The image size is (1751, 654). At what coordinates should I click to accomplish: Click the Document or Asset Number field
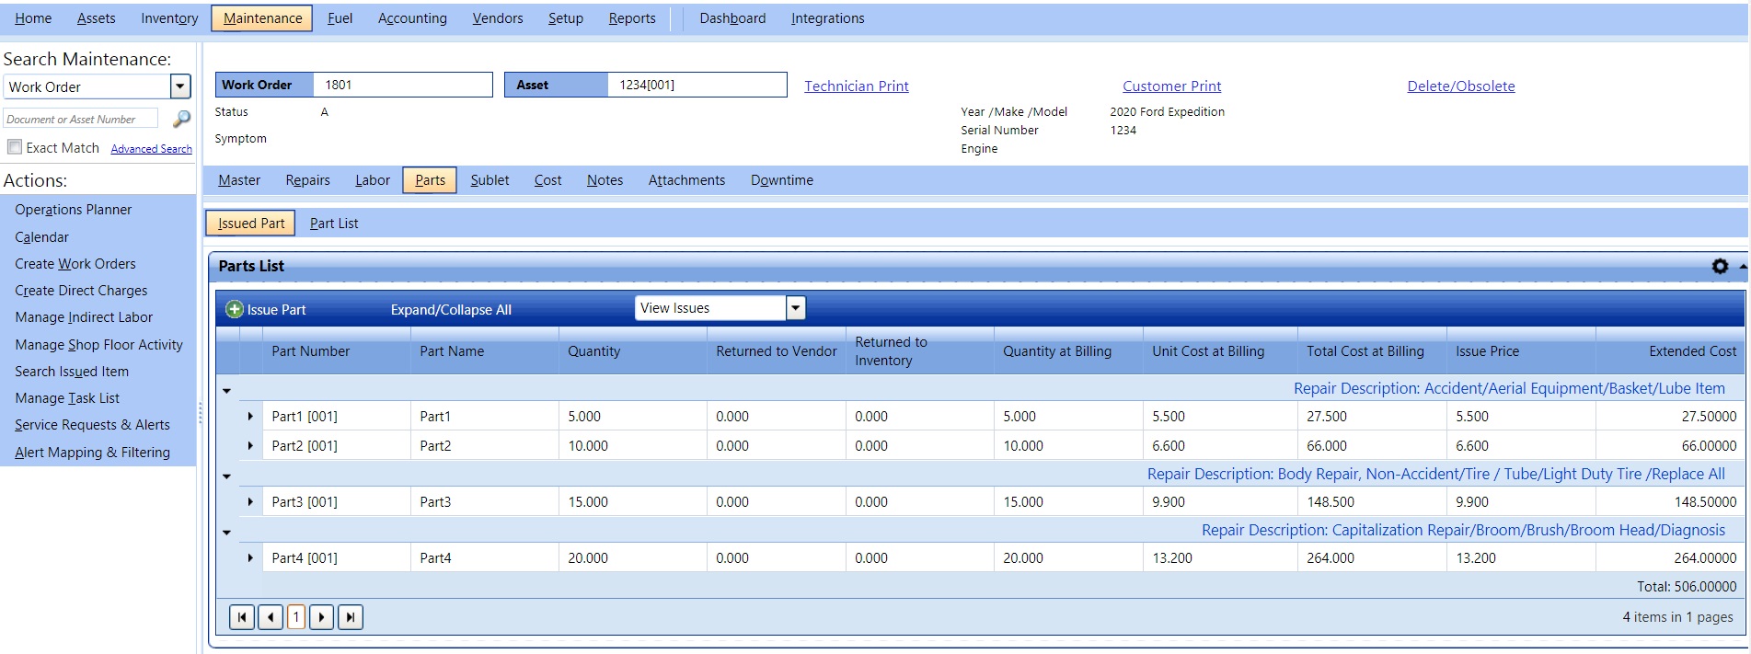(x=81, y=120)
